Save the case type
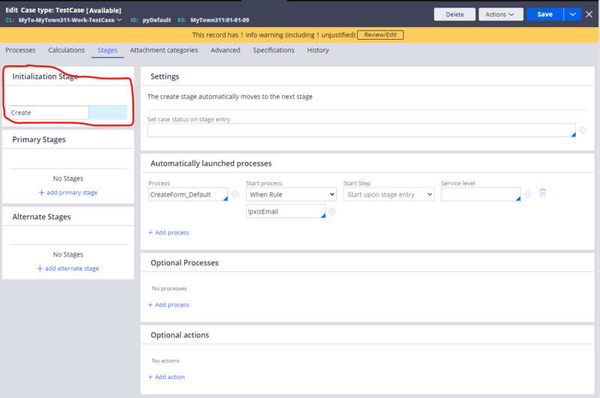The image size is (600, 398). point(545,14)
